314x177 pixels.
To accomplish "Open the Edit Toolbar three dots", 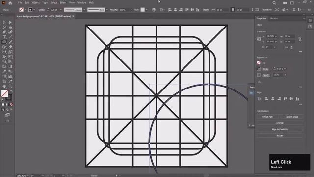I will [7, 121].
